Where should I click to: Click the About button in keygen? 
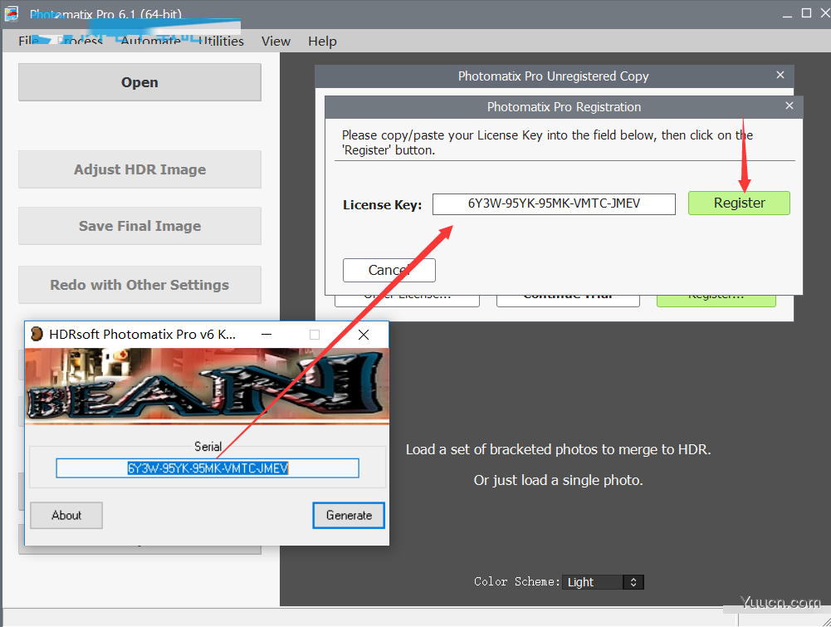66,515
